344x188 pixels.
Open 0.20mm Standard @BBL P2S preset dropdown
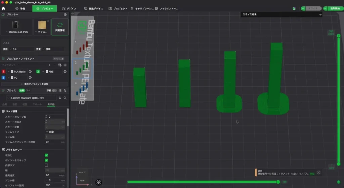[x=31, y=98]
